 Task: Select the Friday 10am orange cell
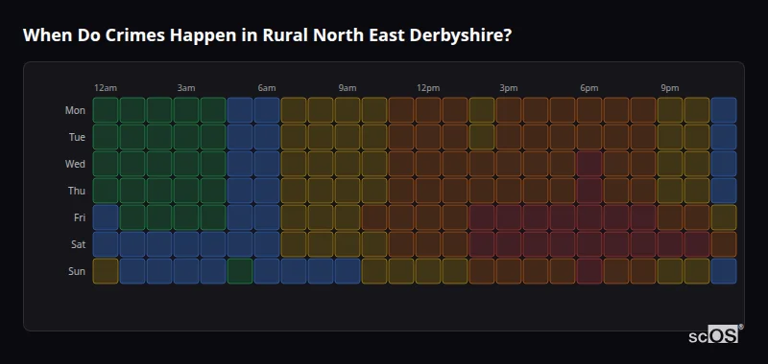pyautogui.click(x=374, y=217)
